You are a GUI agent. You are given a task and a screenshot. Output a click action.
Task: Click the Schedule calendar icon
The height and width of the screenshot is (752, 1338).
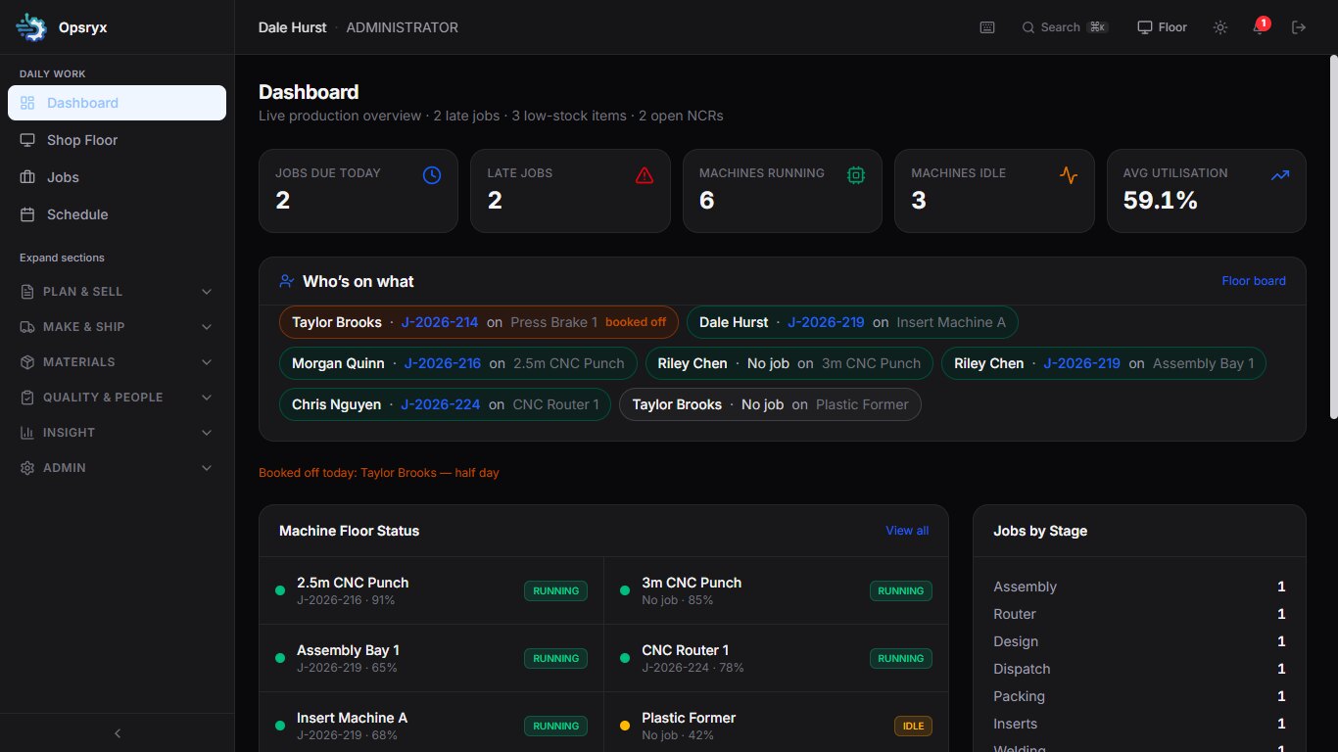[x=27, y=214]
